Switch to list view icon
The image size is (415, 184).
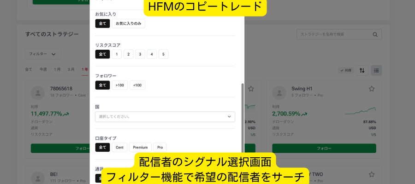[x=376, y=70]
